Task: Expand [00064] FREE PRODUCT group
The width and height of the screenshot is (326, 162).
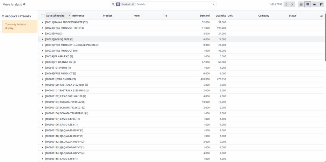Action: (x=42, y=74)
